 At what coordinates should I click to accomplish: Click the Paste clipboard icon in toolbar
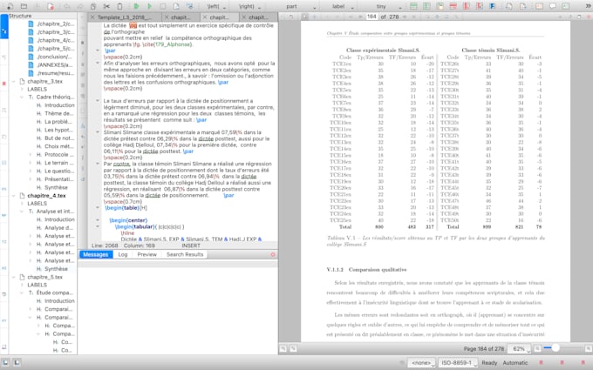[119, 6]
